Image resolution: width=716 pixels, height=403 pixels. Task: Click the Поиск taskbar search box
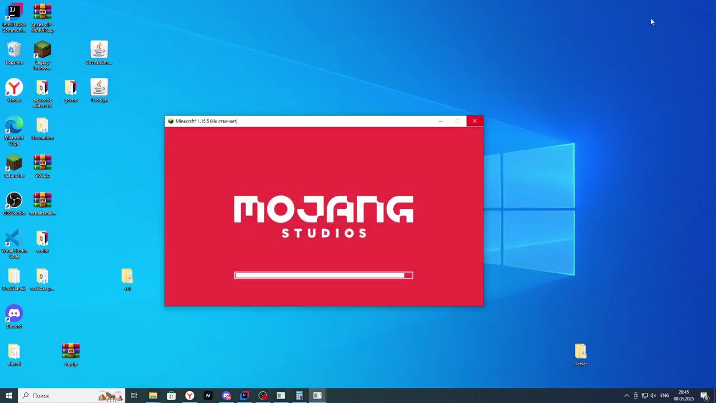[x=71, y=396]
